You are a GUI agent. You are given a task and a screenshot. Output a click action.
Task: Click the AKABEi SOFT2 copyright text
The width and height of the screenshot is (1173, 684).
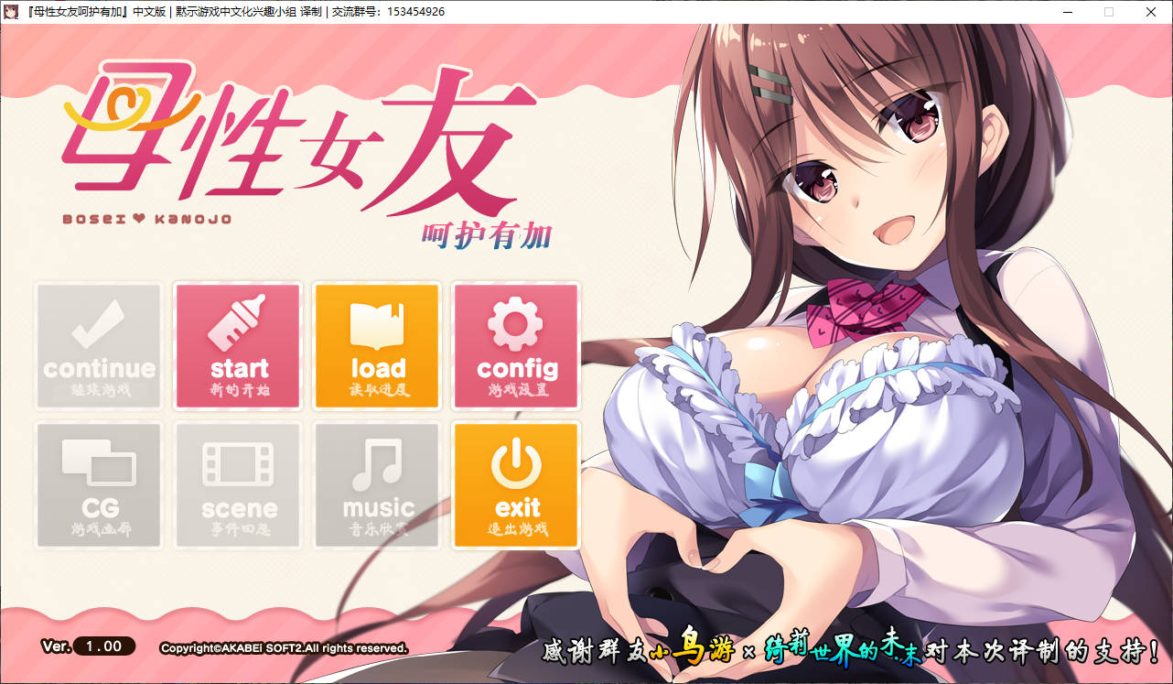[284, 648]
